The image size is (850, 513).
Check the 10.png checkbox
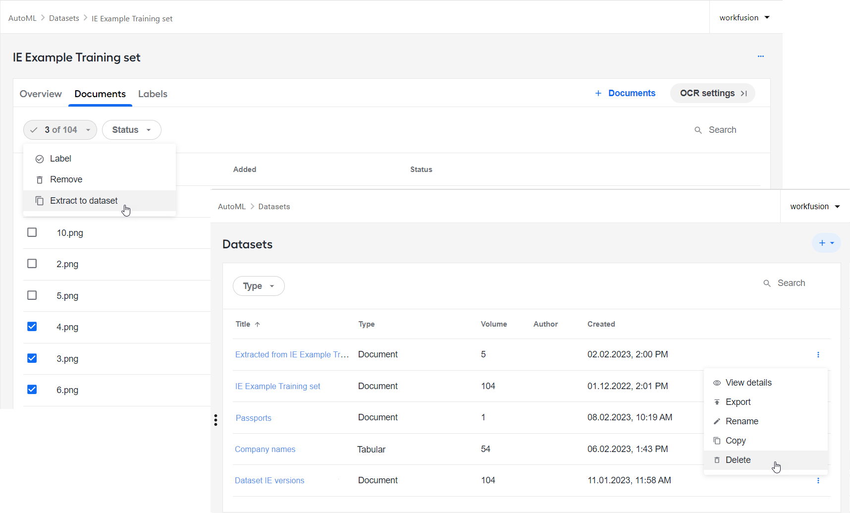pos(32,232)
